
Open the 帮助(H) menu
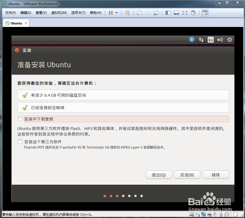96,13
